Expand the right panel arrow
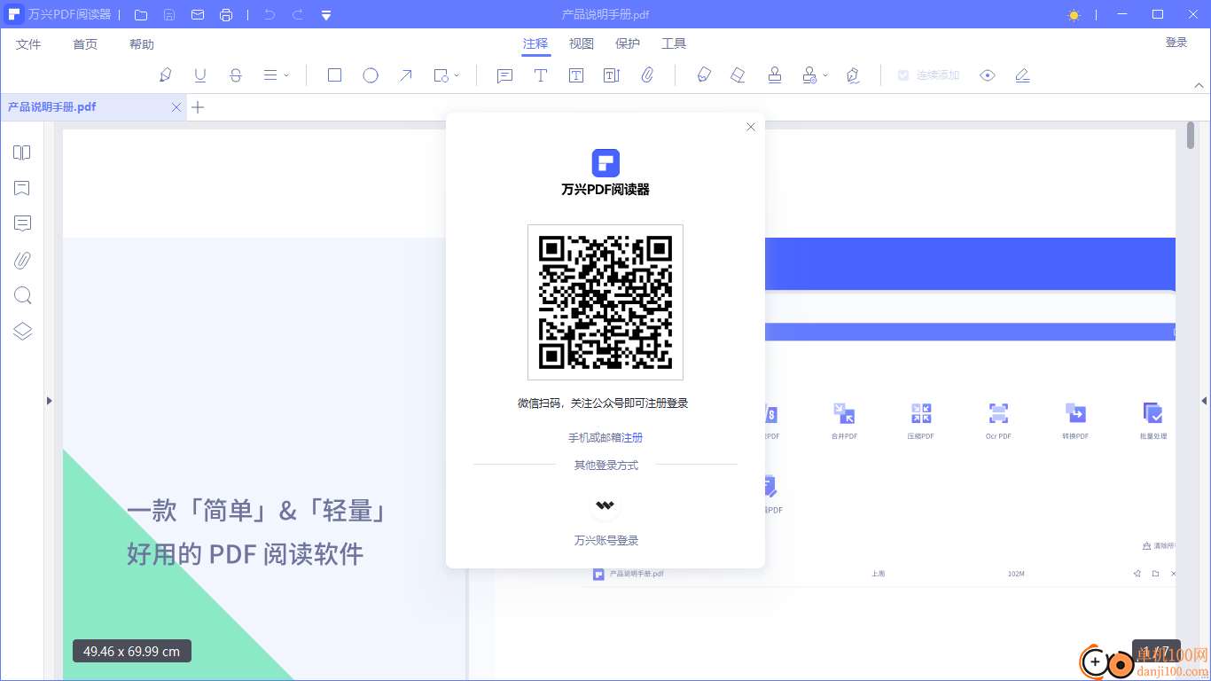1211x681 pixels. click(x=1204, y=401)
